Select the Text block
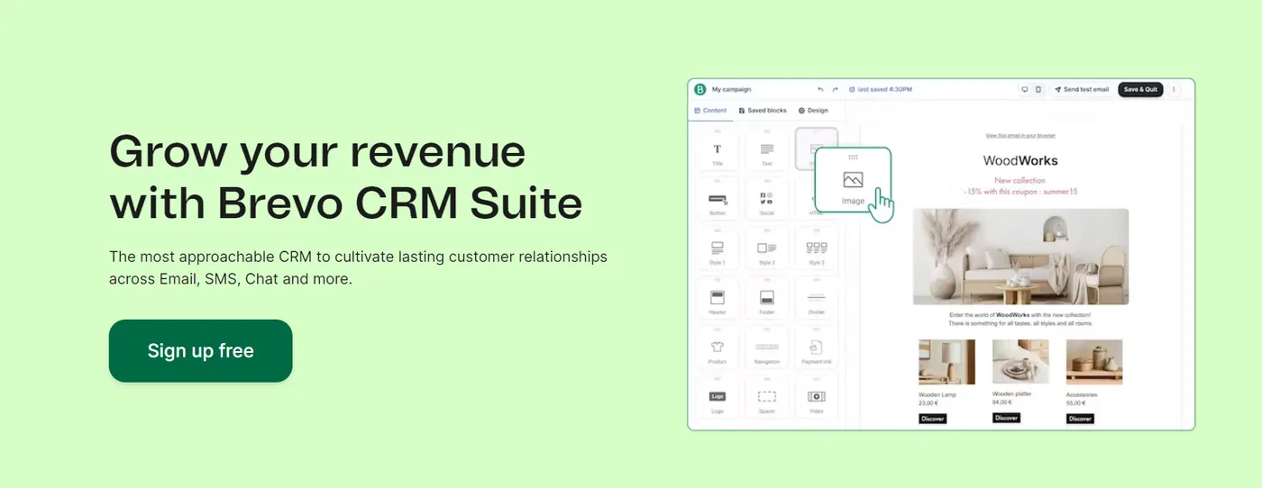1262x488 pixels. [x=767, y=150]
